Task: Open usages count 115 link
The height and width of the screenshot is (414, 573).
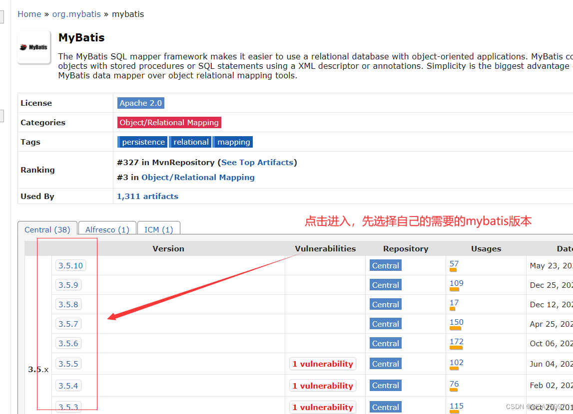Action: (457, 406)
